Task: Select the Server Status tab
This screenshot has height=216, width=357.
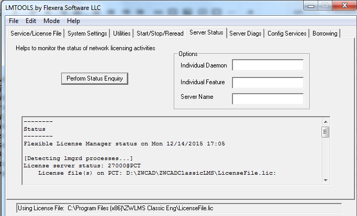Action: (x=206, y=32)
